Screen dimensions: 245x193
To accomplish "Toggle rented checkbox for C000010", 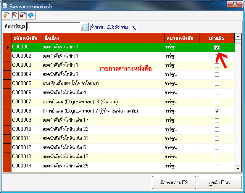I will point(217,129).
